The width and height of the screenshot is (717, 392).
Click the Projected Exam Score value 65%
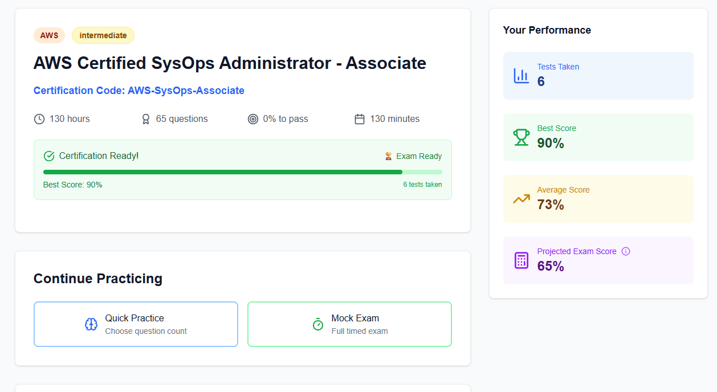pos(551,266)
